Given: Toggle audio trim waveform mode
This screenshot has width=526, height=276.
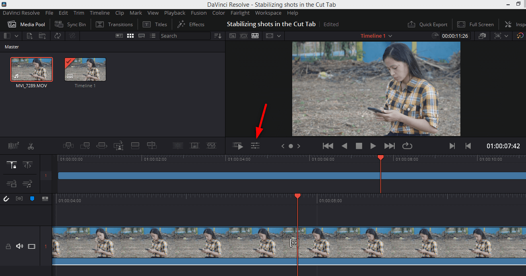Looking at the screenshot, I should point(19,199).
